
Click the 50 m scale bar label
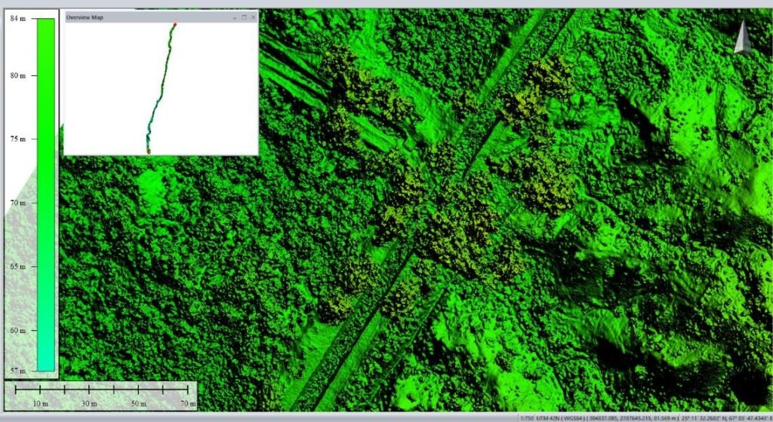(137, 405)
